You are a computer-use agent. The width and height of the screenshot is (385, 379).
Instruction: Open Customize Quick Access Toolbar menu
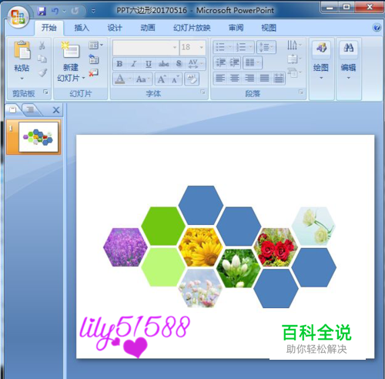93,11
